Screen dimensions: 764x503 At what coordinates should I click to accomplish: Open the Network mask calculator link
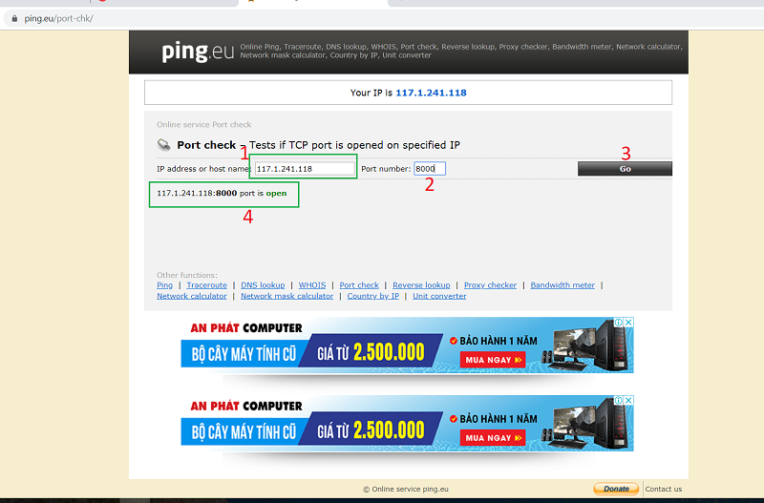click(286, 296)
